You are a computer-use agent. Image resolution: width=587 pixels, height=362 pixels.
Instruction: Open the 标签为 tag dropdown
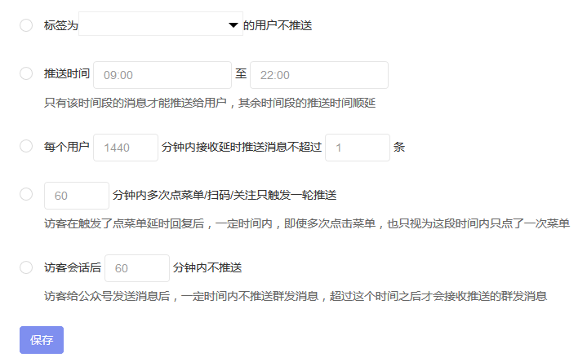161,24
